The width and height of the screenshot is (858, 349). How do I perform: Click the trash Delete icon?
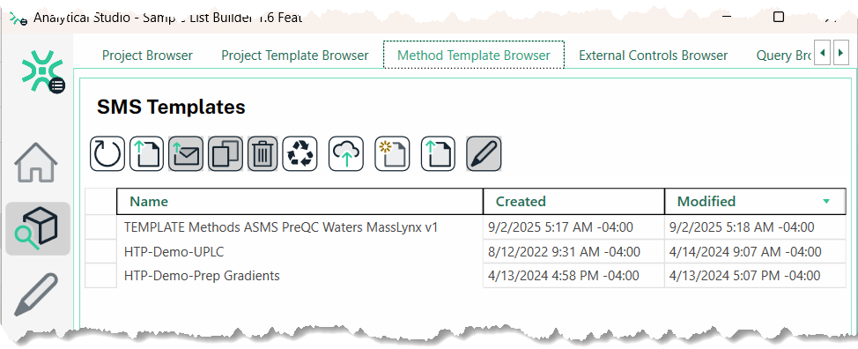[263, 153]
